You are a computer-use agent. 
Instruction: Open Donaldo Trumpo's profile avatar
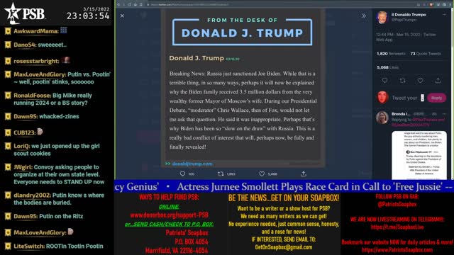pyautogui.click(x=382, y=18)
